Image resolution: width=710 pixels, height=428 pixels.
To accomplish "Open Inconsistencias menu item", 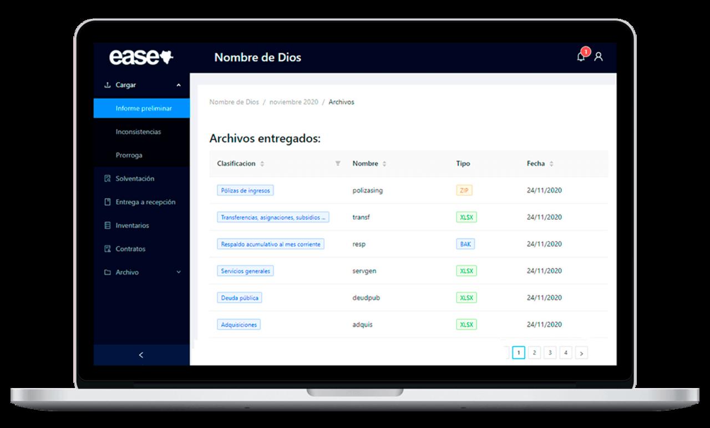I will pos(138,132).
